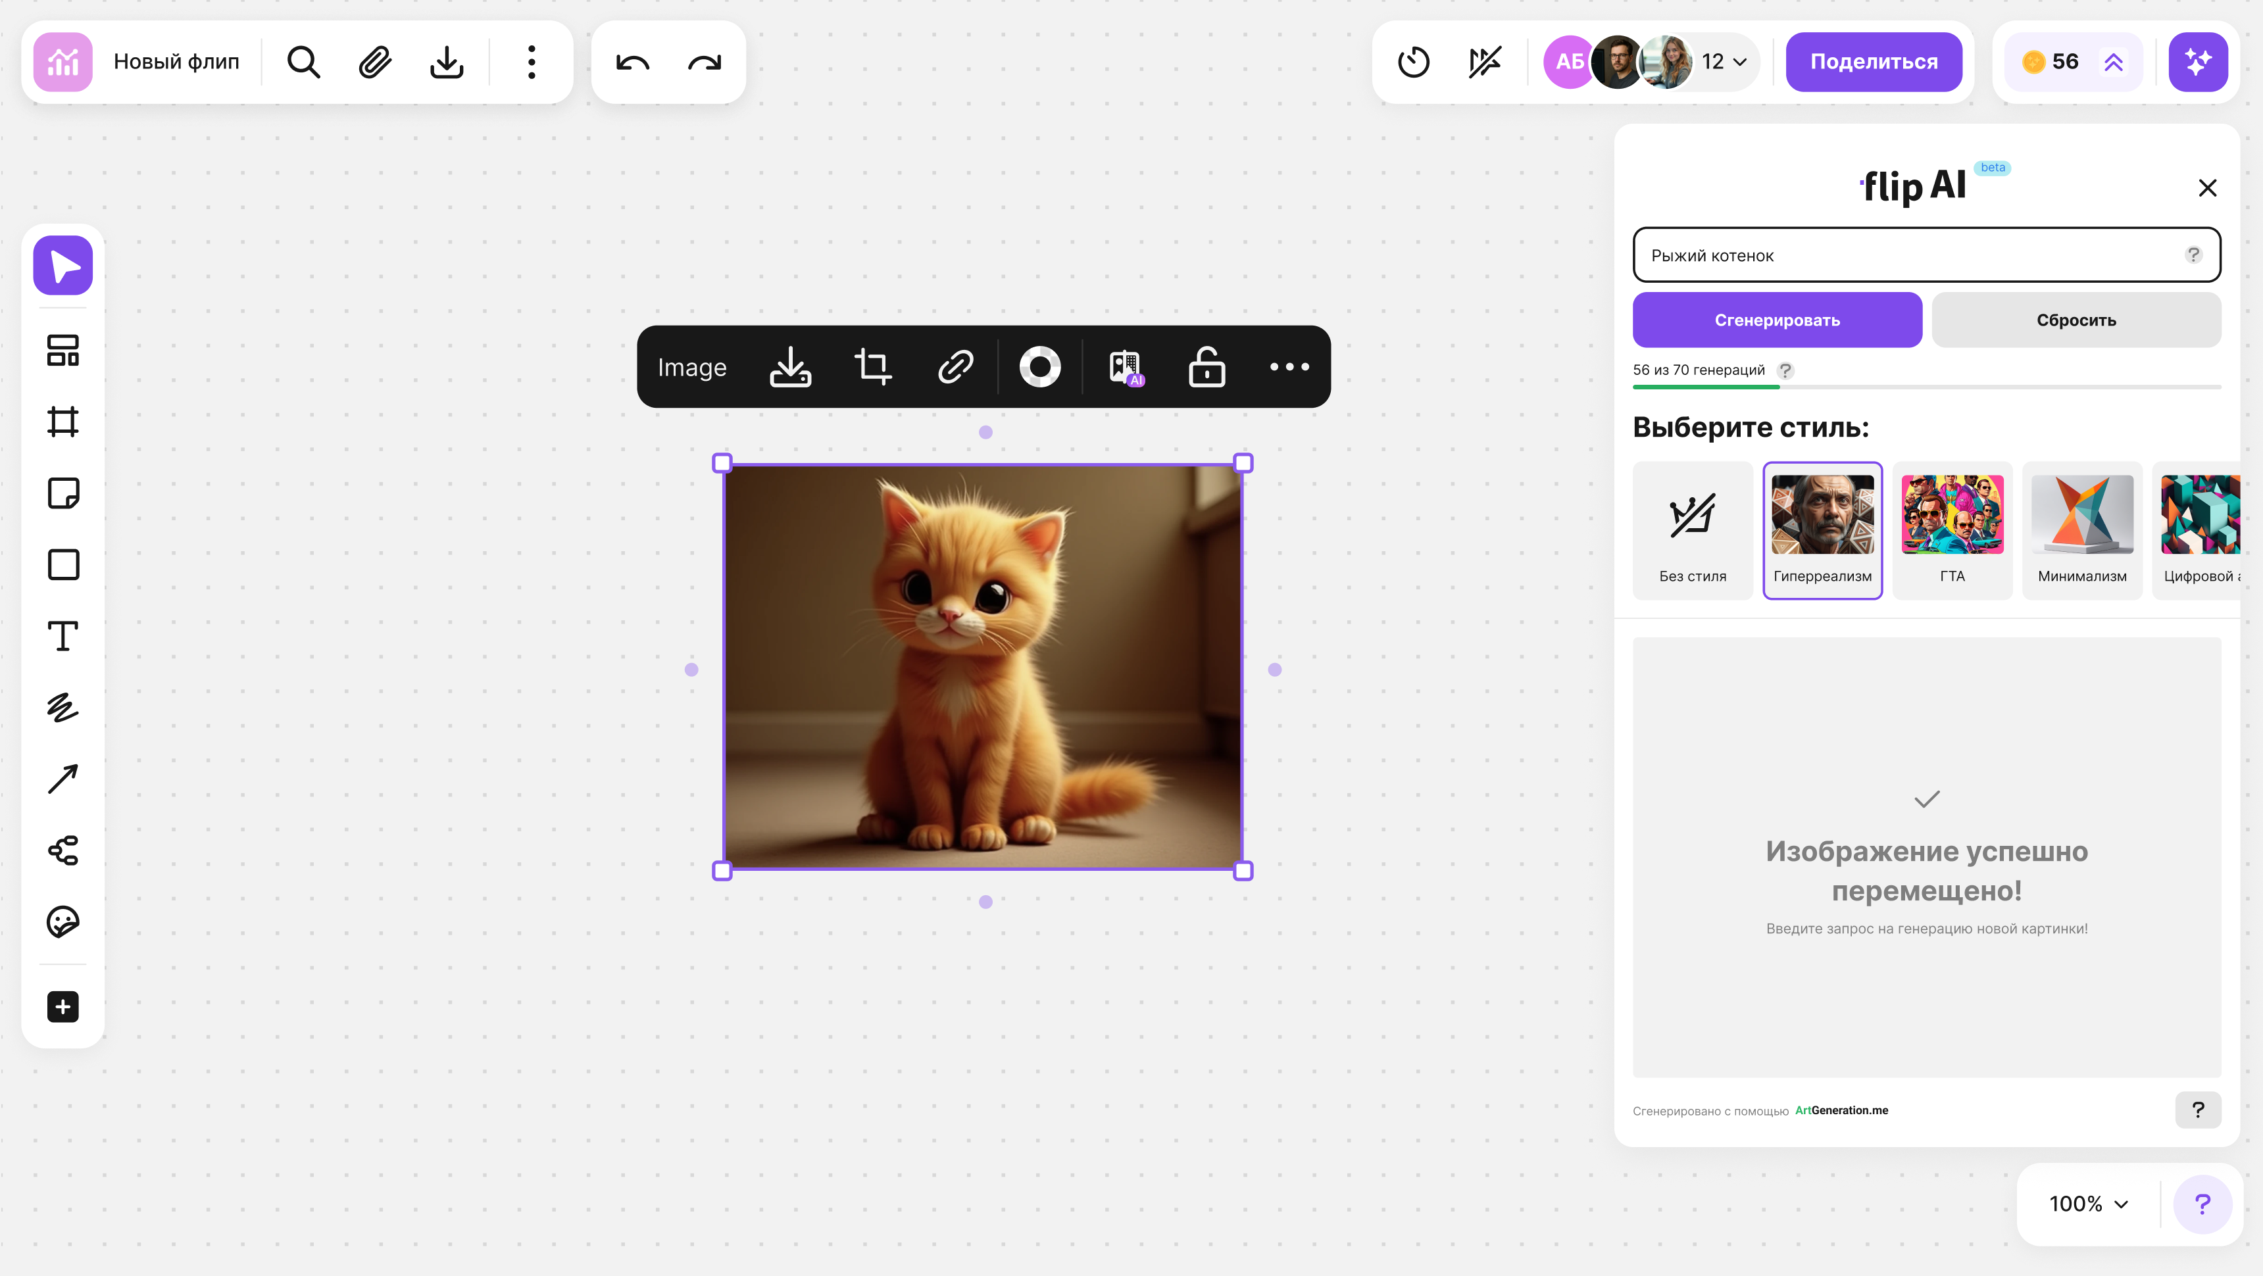The width and height of the screenshot is (2263, 1276).
Task: Click the crop icon in image toolbar
Action: click(x=872, y=367)
